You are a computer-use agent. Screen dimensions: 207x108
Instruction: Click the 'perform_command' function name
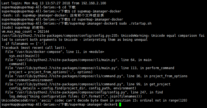[160, 68]
